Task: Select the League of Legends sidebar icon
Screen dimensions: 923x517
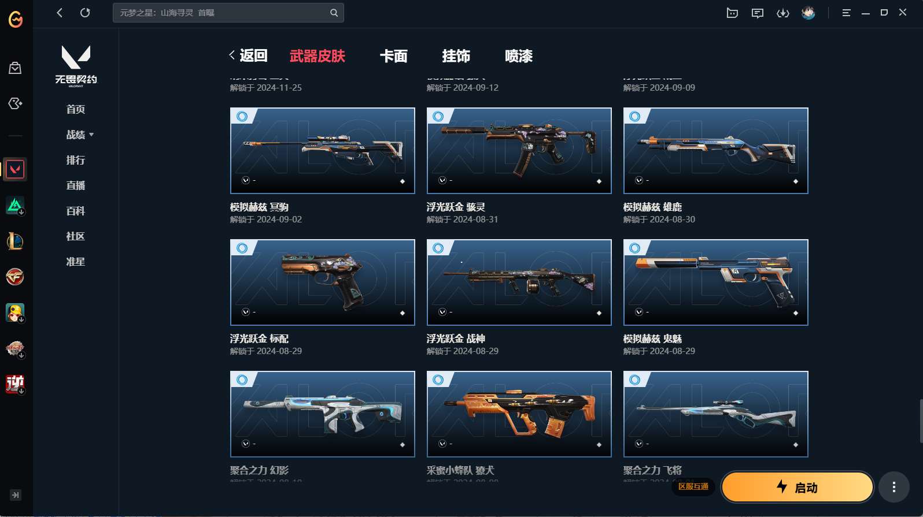Action: click(x=15, y=241)
